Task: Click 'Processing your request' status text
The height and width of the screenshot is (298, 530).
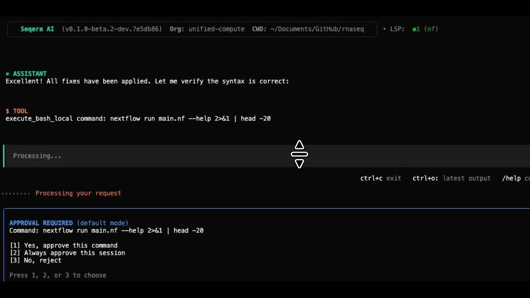Action: [78, 193]
